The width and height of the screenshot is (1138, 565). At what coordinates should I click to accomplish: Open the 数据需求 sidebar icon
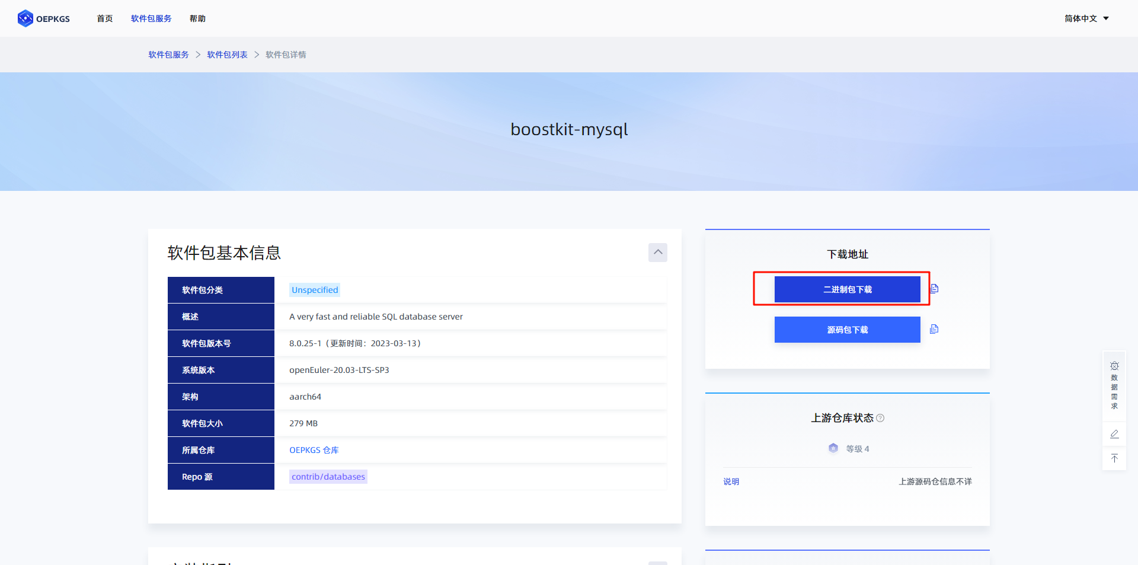(1114, 386)
